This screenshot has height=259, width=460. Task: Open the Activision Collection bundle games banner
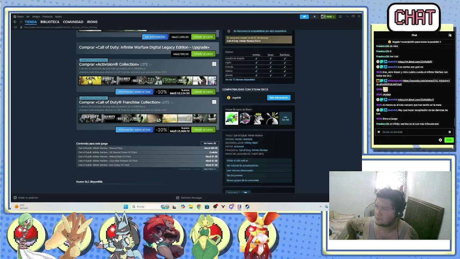[148, 80]
